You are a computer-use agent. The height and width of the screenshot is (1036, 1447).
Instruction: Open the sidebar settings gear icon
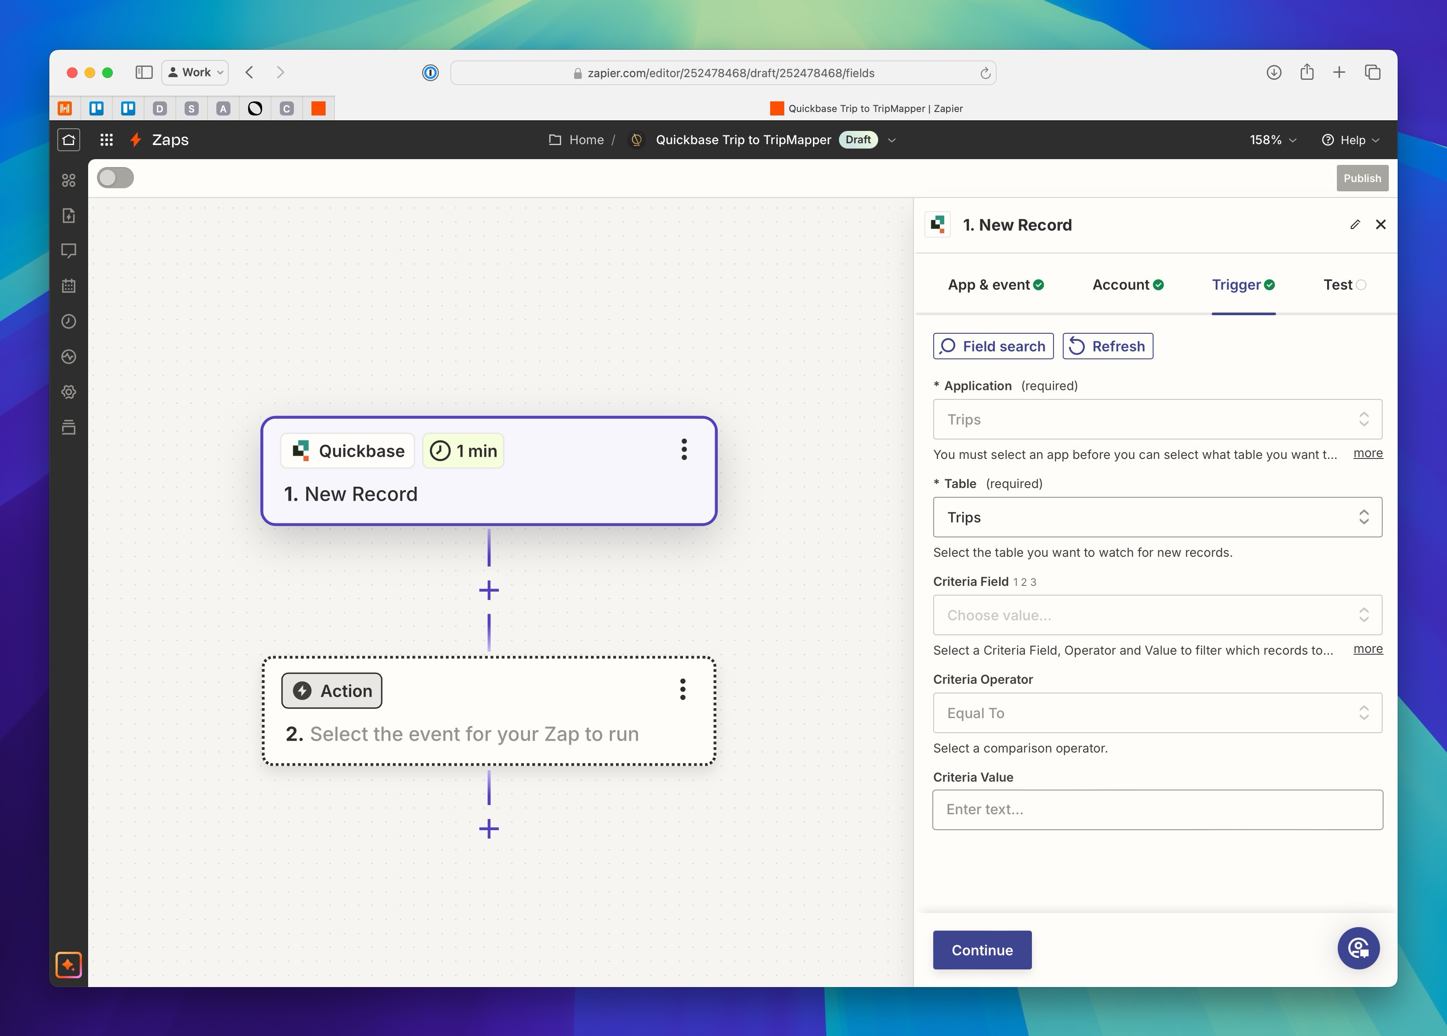click(69, 391)
